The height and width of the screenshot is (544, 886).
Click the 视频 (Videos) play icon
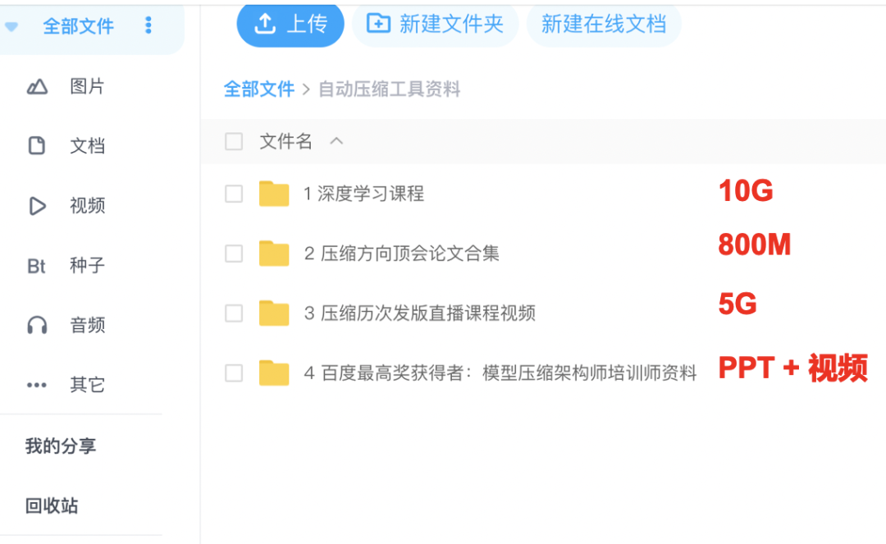click(37, 205)
